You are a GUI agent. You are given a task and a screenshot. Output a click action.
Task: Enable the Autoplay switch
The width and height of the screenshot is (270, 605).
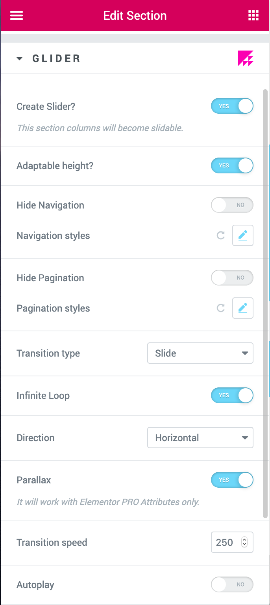tap(232, 584)
